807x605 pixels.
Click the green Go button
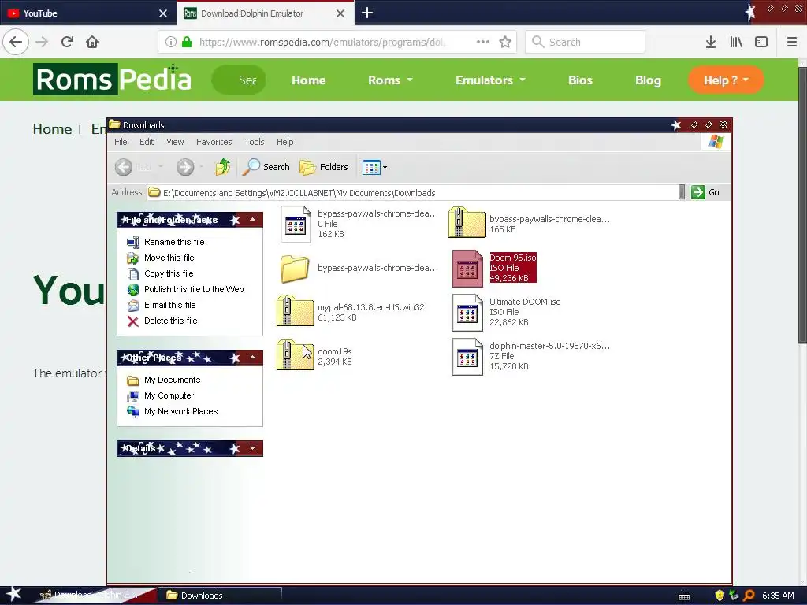pyautogui.click(x=705, y=192)
